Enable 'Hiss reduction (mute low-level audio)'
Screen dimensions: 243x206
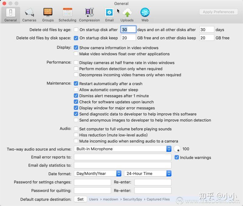pos(76,134)
